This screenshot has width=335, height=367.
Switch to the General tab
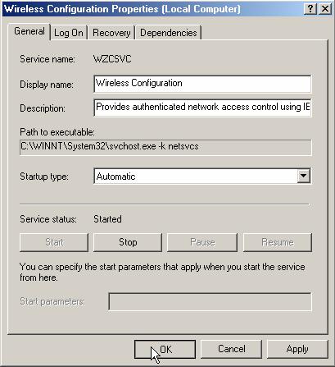(29, 32)
